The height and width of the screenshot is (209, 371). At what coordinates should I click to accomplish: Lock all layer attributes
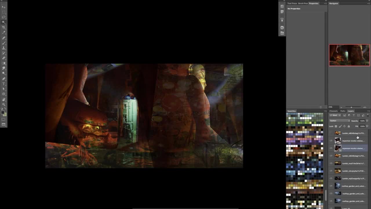(x=349, y=126)
